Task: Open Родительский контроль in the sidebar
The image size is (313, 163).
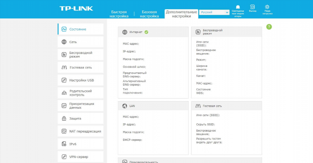Action: 81,93
